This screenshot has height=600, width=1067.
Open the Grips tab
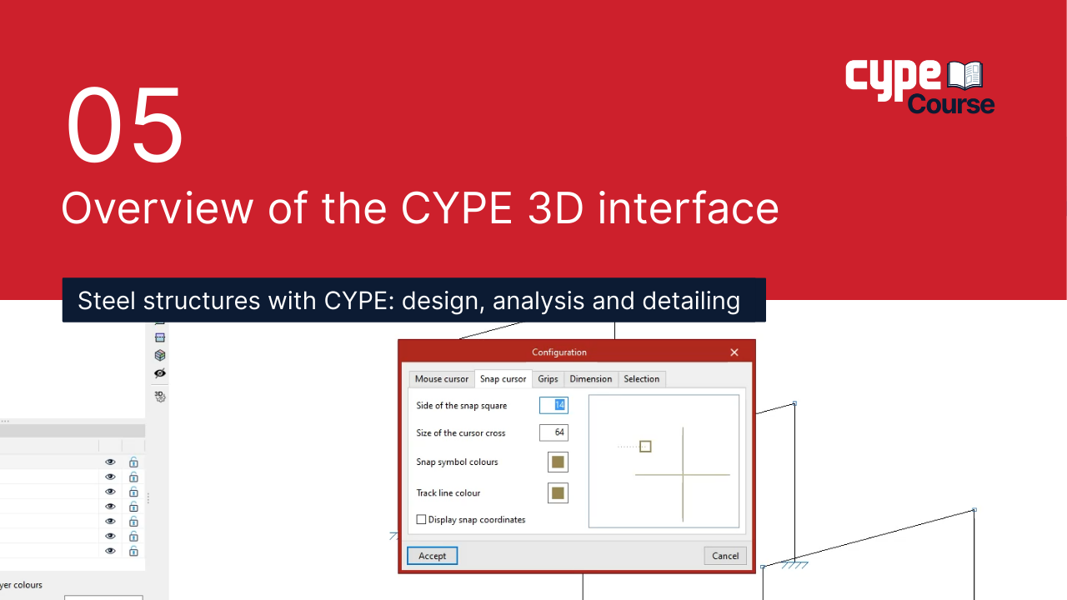click(x=548, y=379)
